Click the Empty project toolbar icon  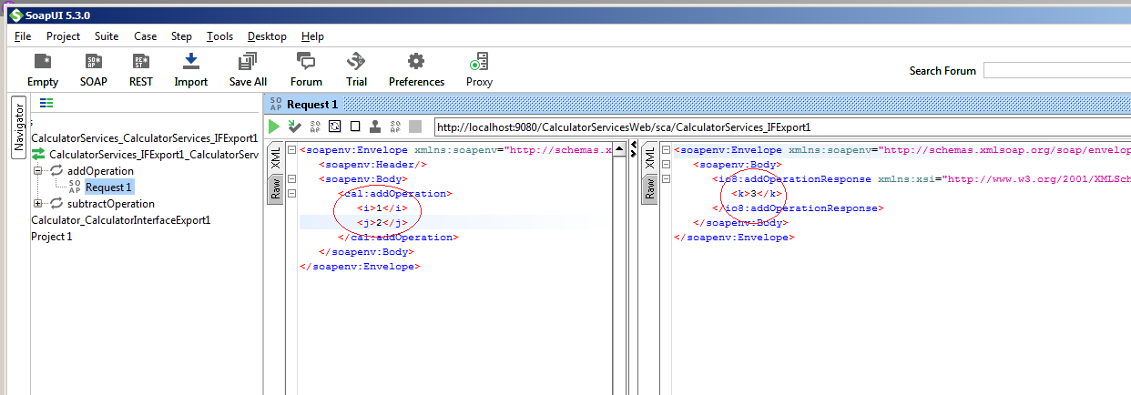coord(43,62)
